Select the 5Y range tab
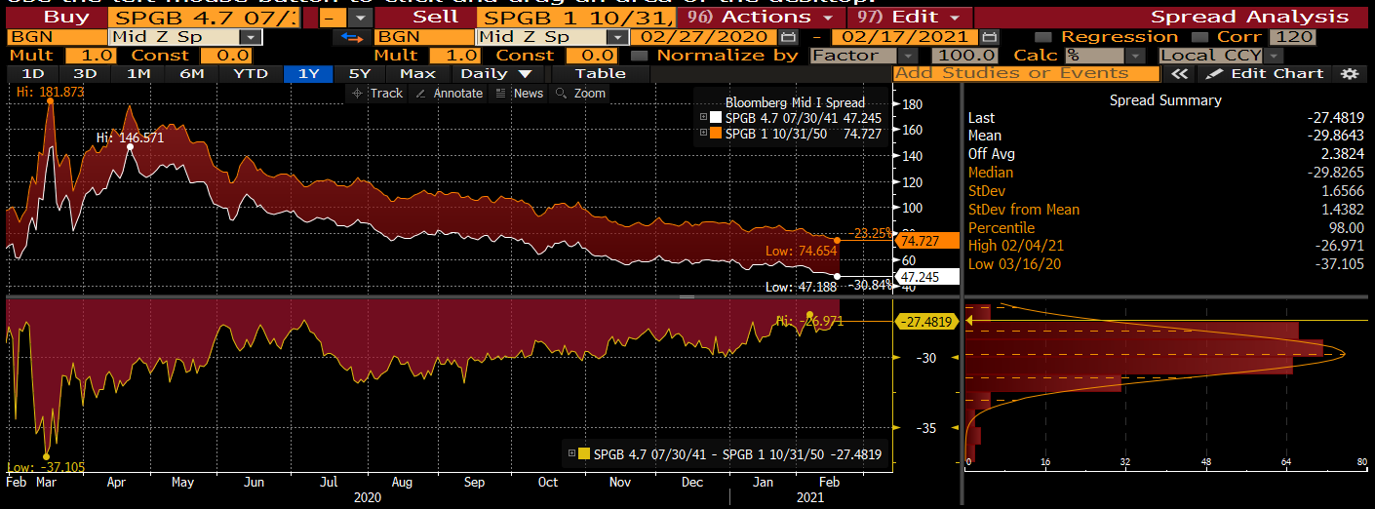Screen dimensions: 1375x509 (x=361, y=73)
